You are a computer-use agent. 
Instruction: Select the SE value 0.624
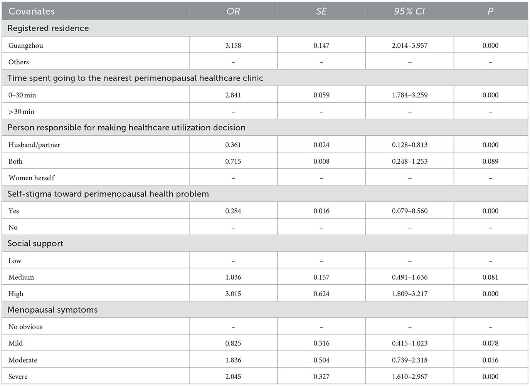(x=321, y=294)
